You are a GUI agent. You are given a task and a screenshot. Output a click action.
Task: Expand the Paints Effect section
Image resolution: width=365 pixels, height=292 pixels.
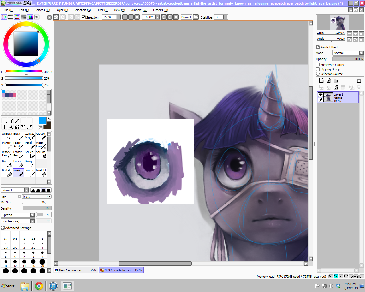pos(318,47)
